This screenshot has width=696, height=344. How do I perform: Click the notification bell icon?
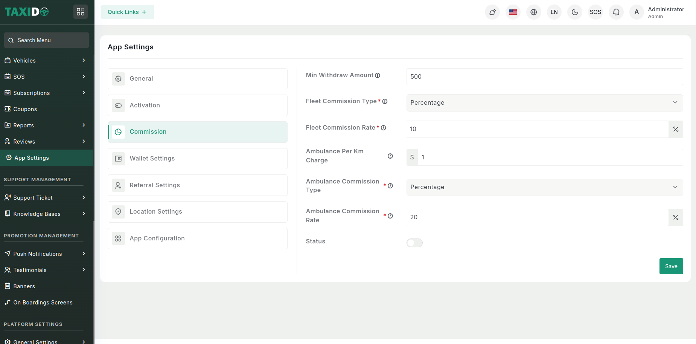click(616, 12)
